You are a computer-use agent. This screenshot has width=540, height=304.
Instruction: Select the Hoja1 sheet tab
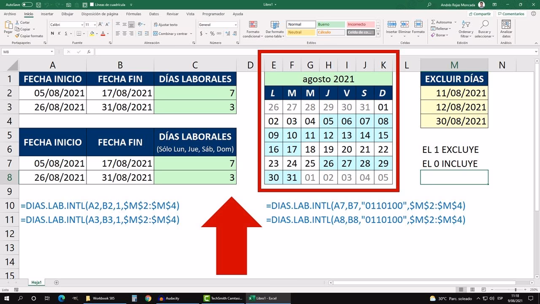point(36,282)
